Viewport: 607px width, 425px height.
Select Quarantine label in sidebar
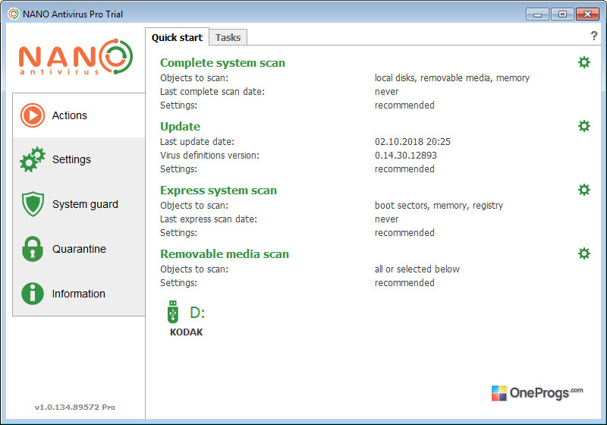(79, 249)
